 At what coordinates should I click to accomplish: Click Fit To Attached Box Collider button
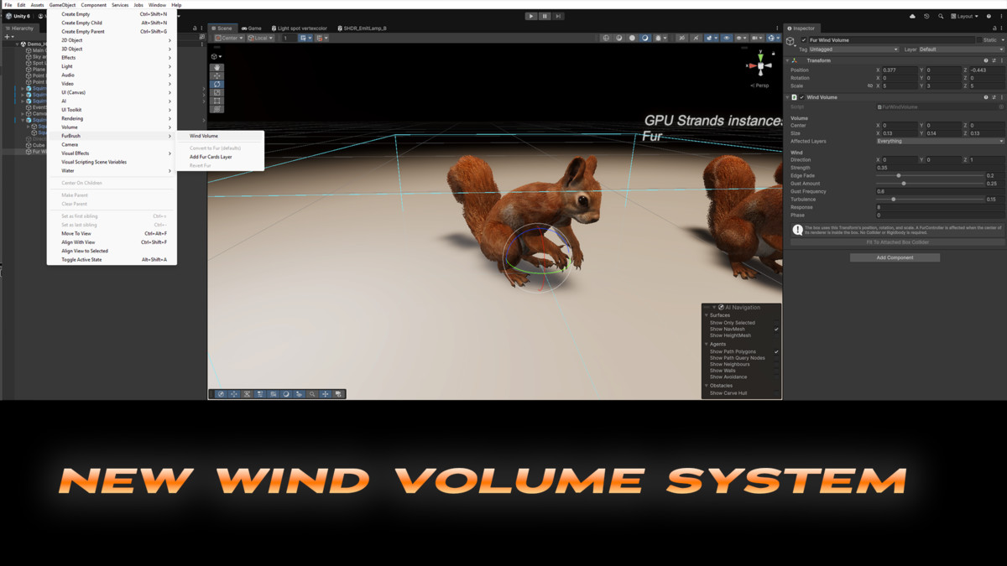[x=897, y=242]
